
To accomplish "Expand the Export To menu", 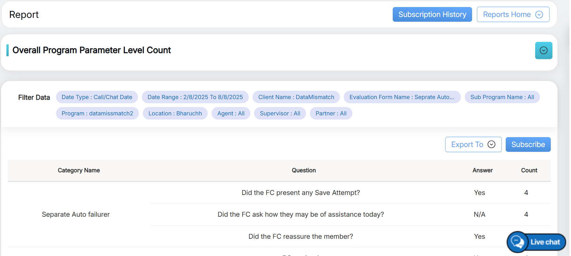I will coord(473,144).
